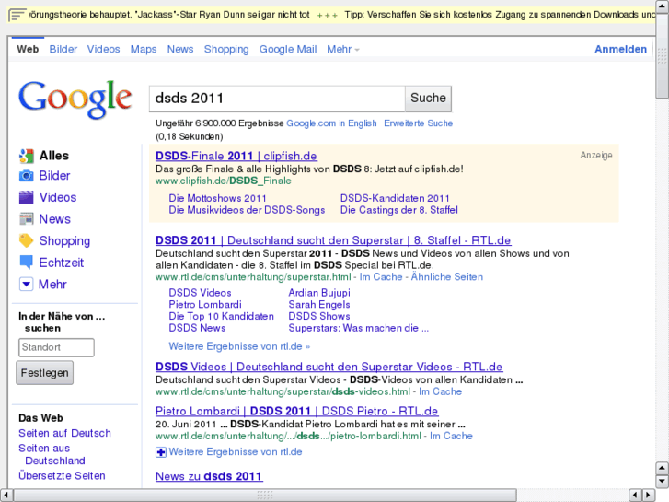Open DSDS-Finale 2011 clipfish.de ad link
The image size is (669, 502).
click(x=236, y=156)
